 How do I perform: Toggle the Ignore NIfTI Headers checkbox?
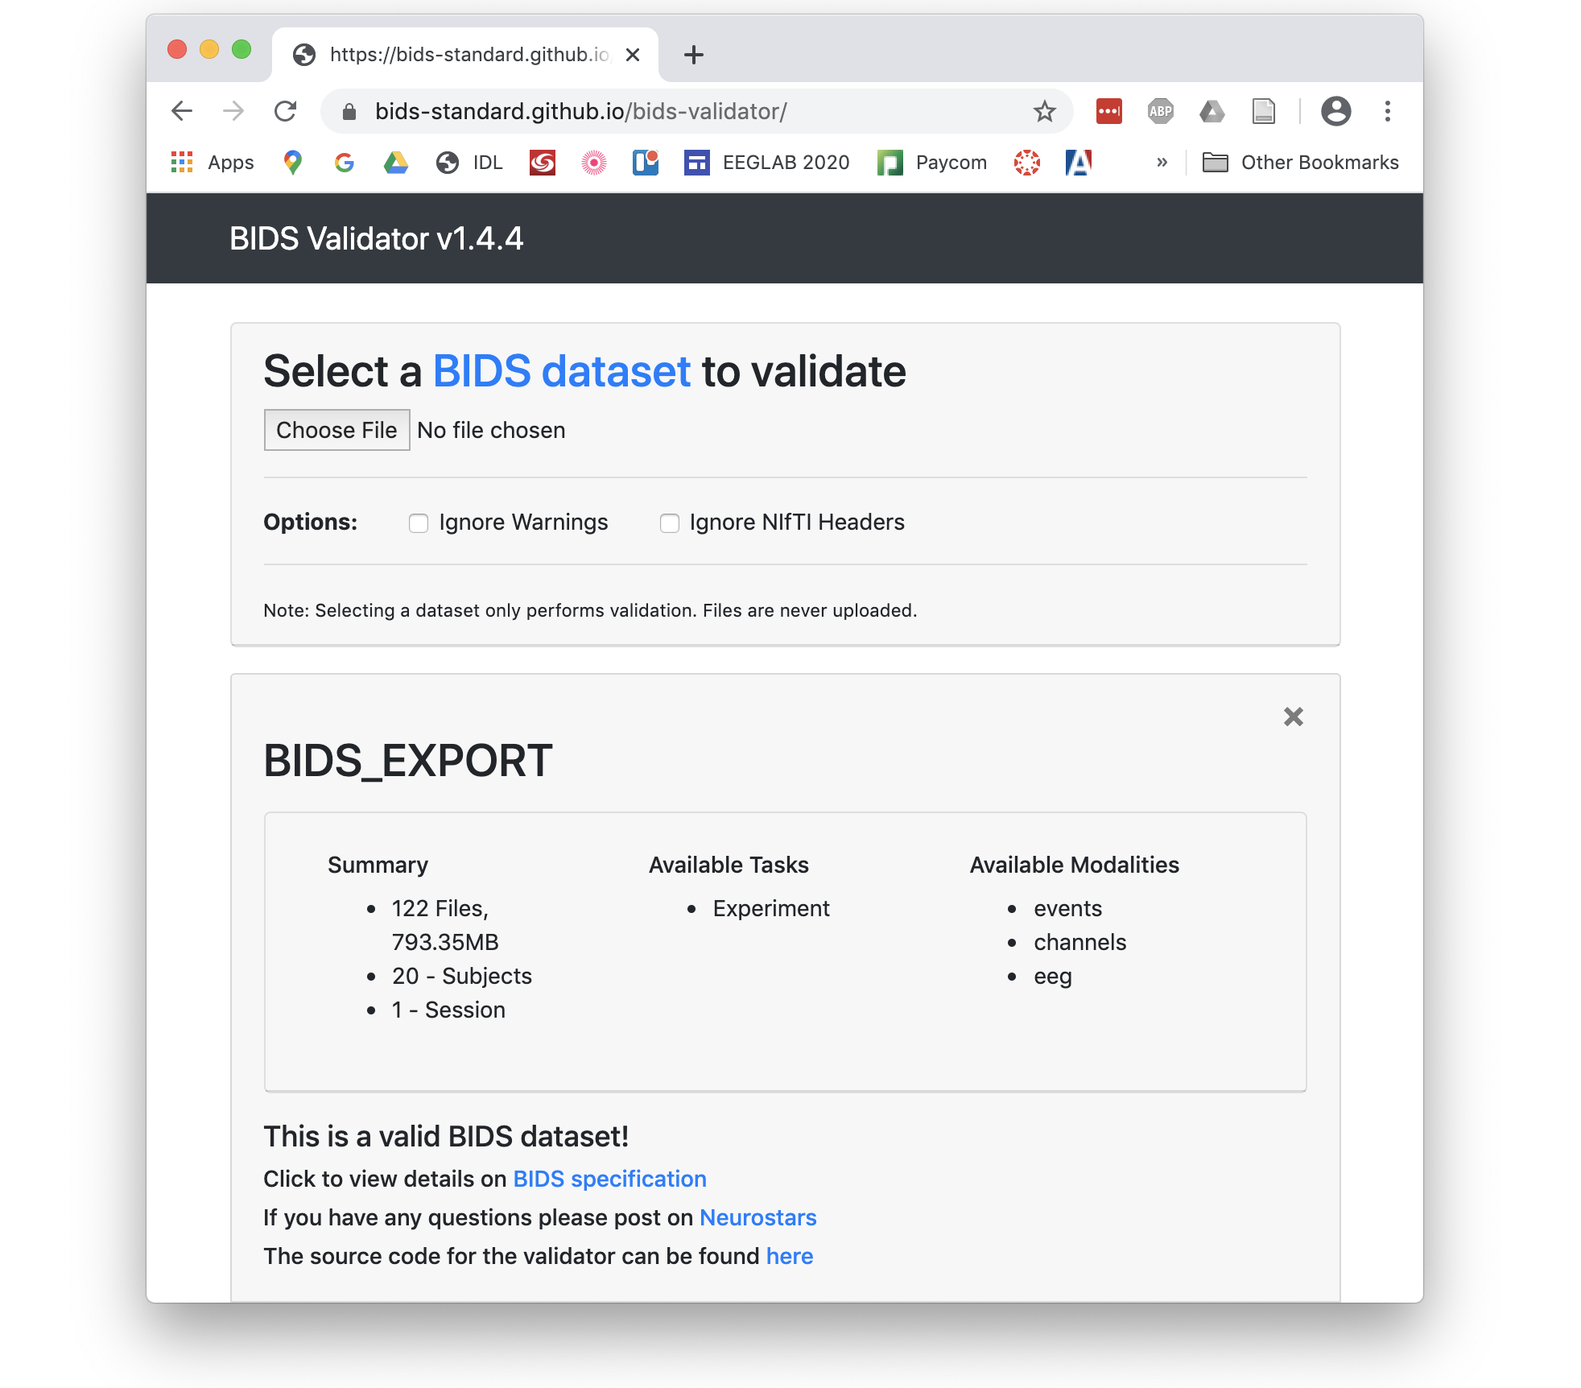669,523
